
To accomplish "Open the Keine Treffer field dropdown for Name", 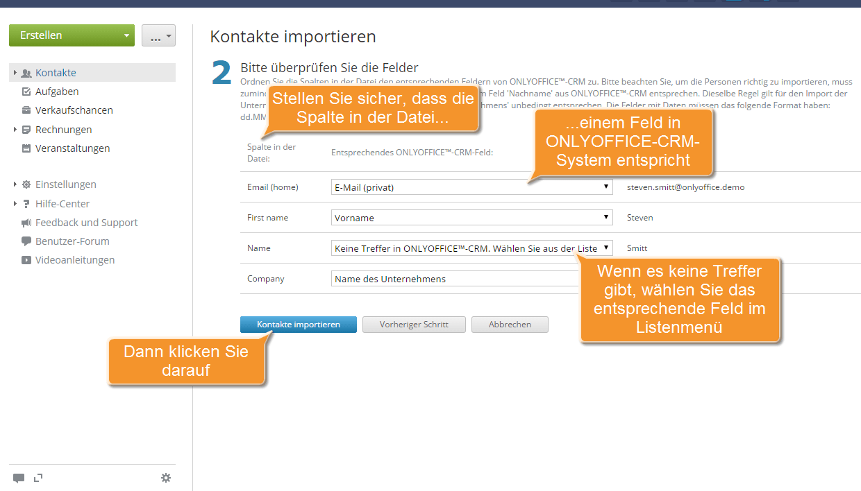I will pyautogui.click(x=472, y=248).
